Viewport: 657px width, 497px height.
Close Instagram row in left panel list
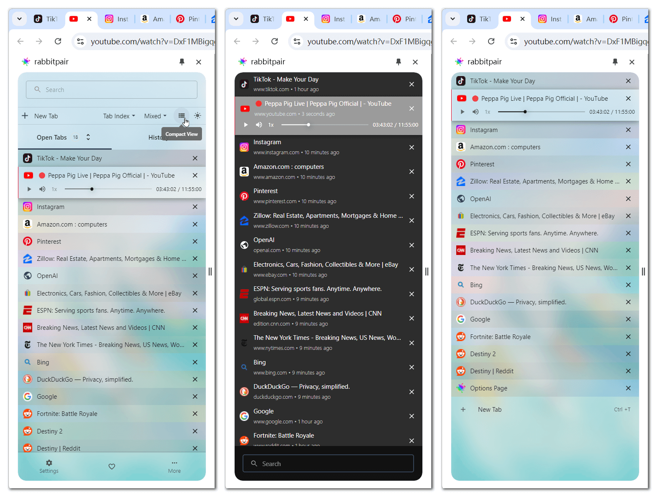[x=195, y=207]
